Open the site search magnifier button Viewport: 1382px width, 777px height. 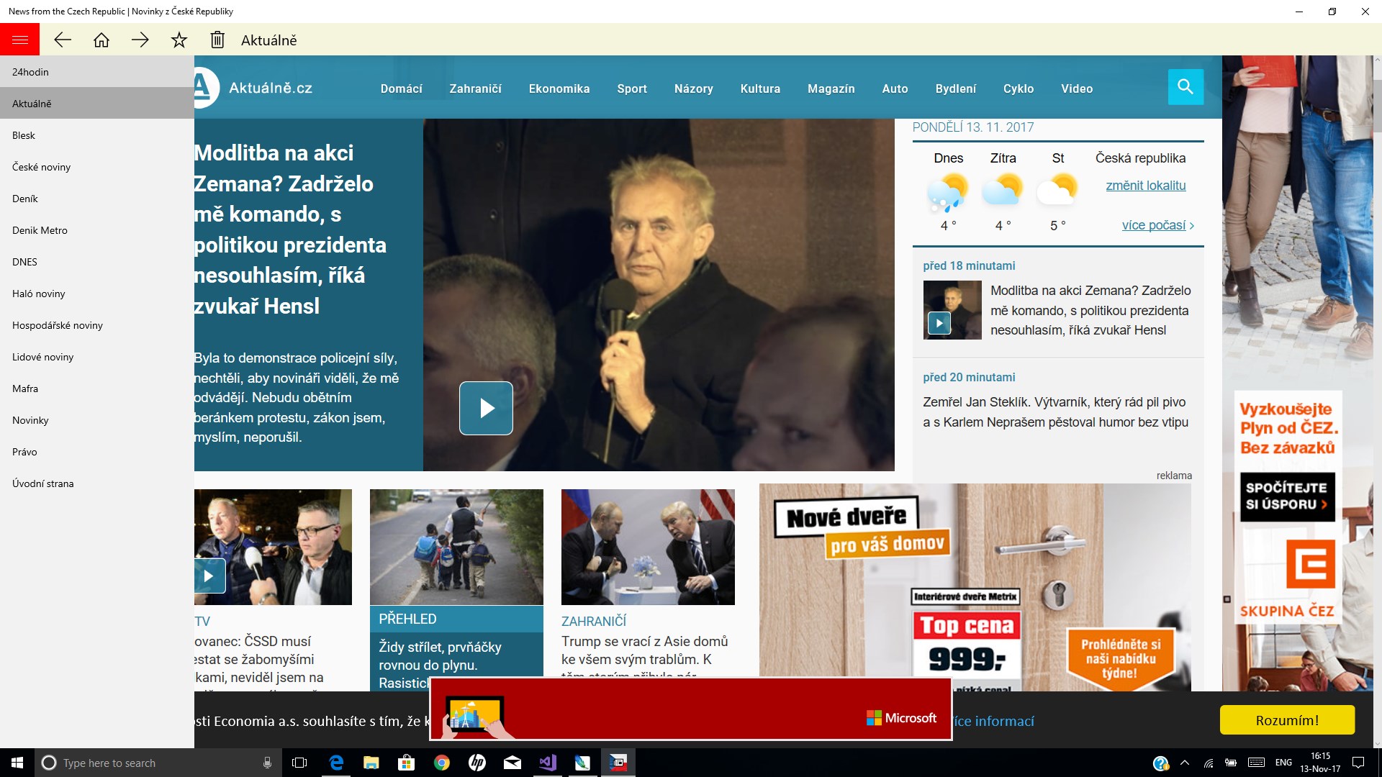point(1185,87)
